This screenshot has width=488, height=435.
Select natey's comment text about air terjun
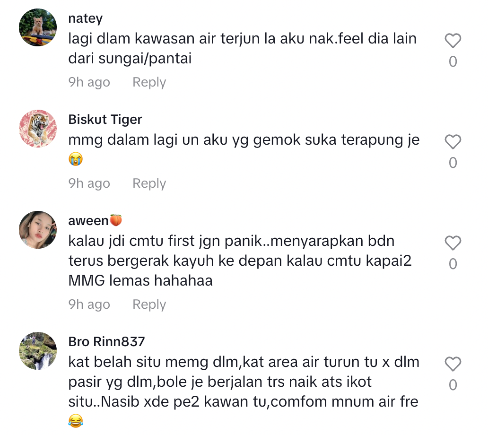[x=242, y=49]
